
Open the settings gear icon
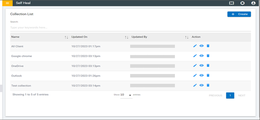[242, 3]
